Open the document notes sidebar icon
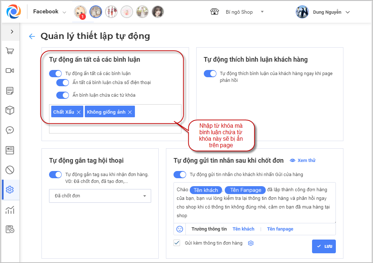Image resolution: width=373 pixels, height=263 pixels. 10,91
